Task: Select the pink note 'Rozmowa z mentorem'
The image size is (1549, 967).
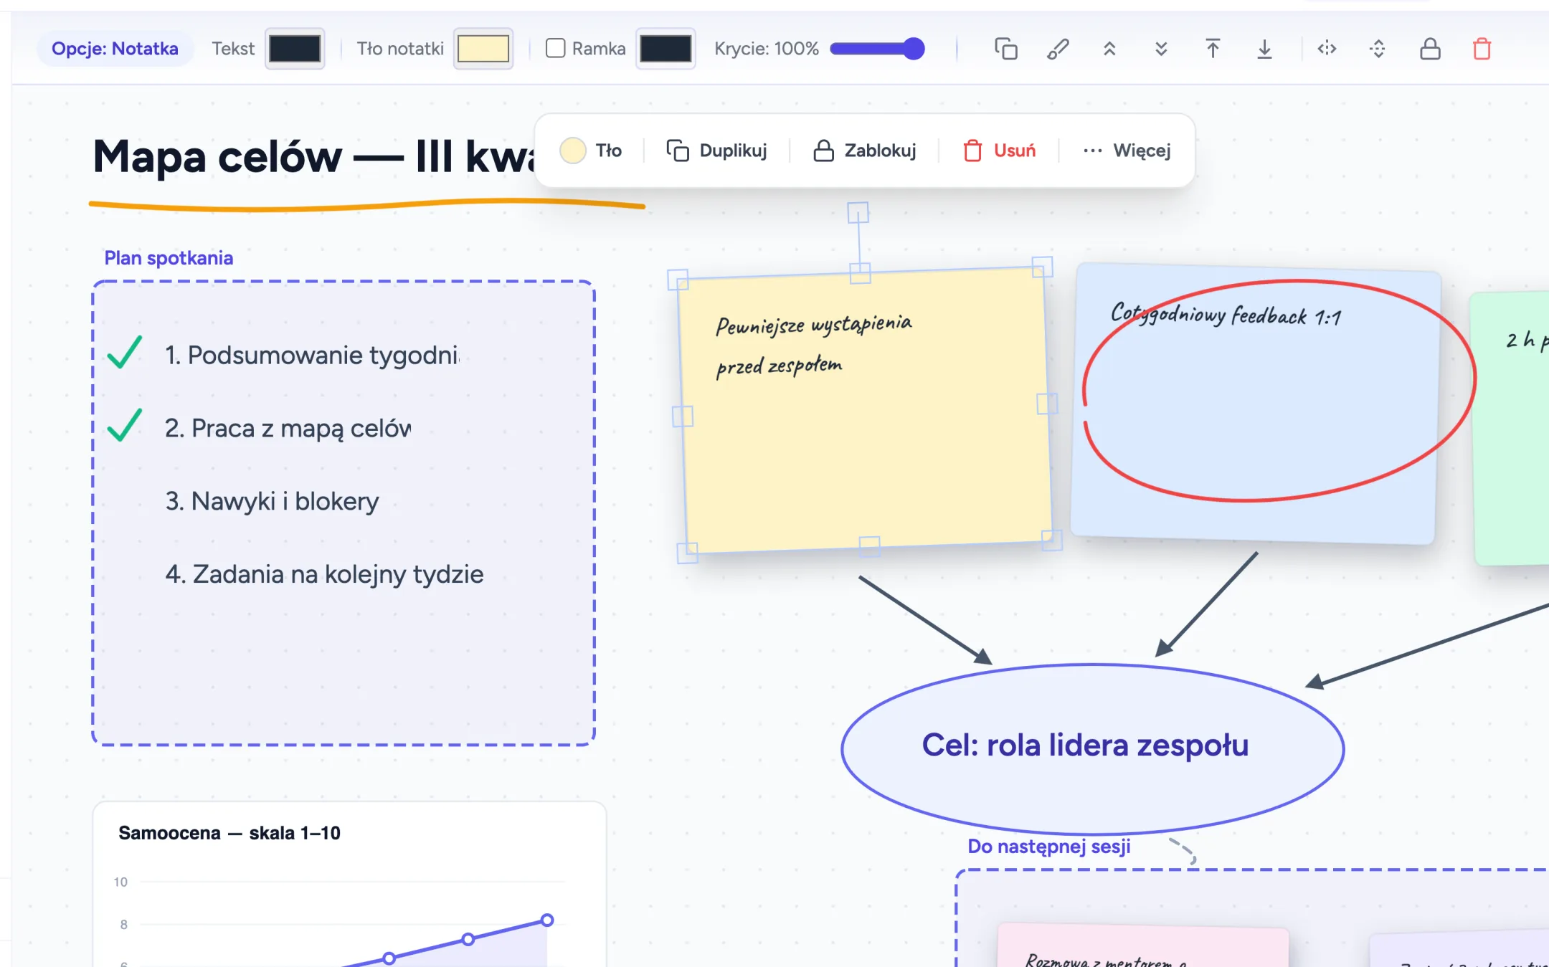Action: pyautogui.click(x=1143, y=945)
